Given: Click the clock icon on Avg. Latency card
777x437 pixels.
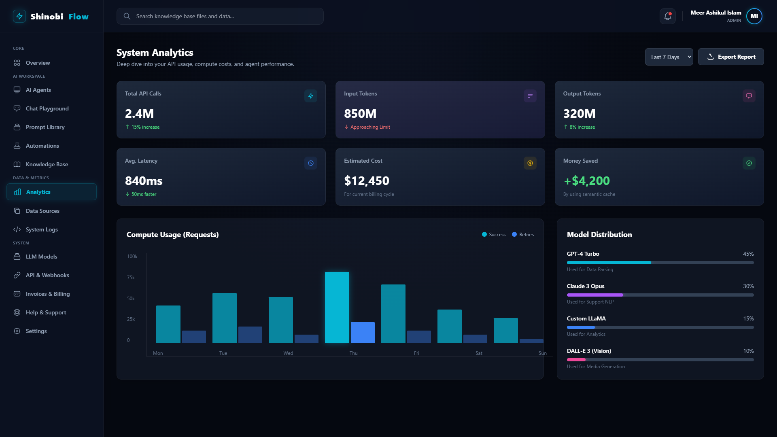Looking at the screenshot, I should [x=311, y=163].
